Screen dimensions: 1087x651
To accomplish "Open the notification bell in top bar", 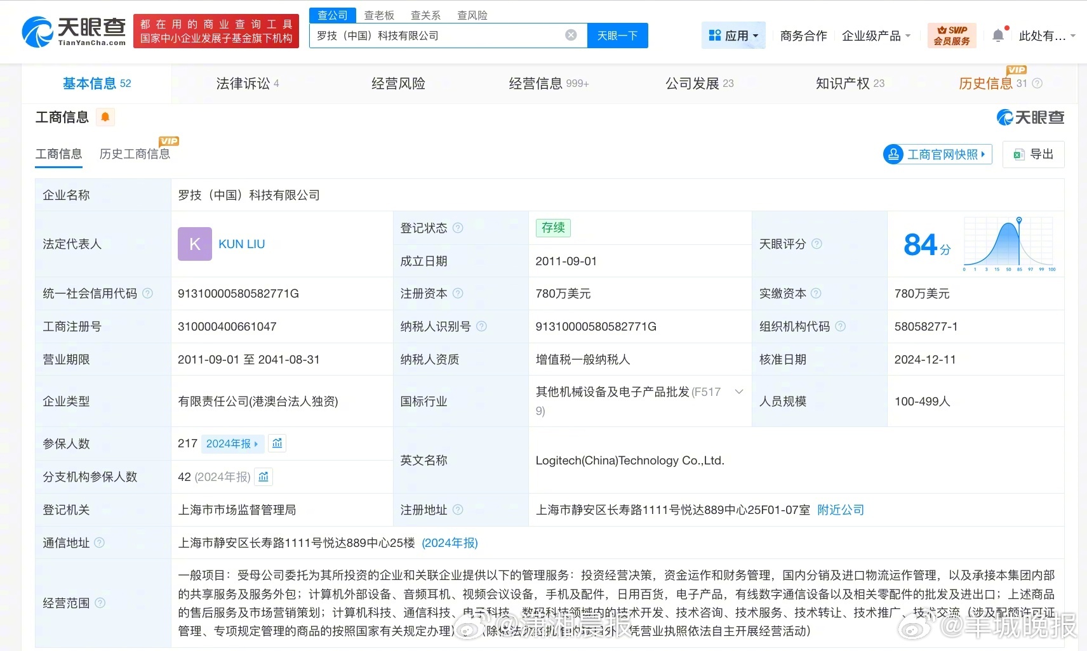I will (999, 36).
